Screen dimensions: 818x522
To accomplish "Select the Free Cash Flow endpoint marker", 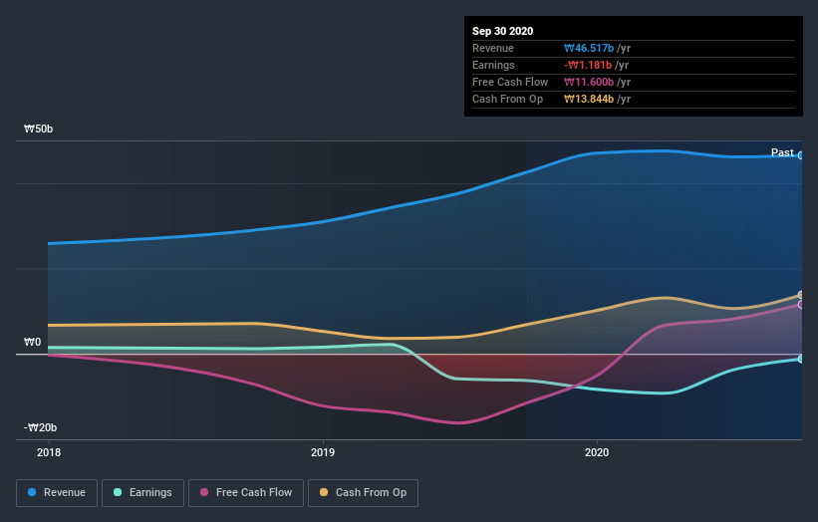I will click(801, 305).
